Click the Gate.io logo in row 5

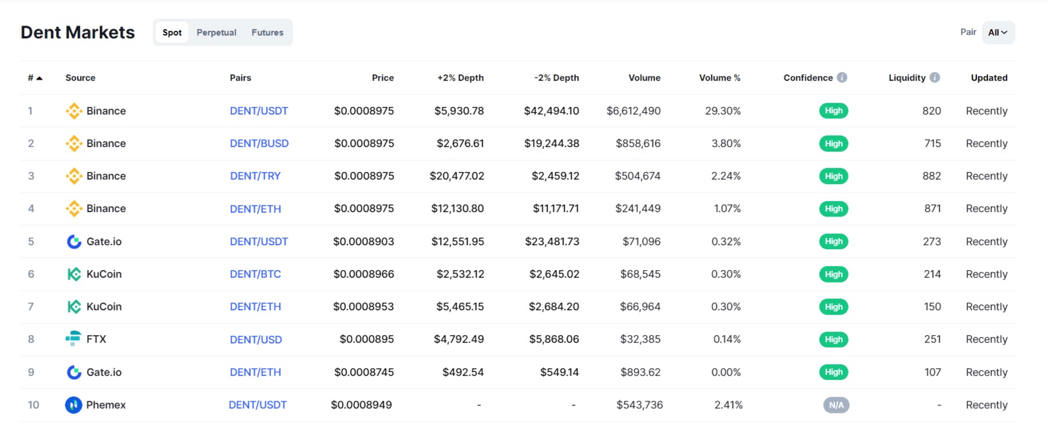(74, 242)
